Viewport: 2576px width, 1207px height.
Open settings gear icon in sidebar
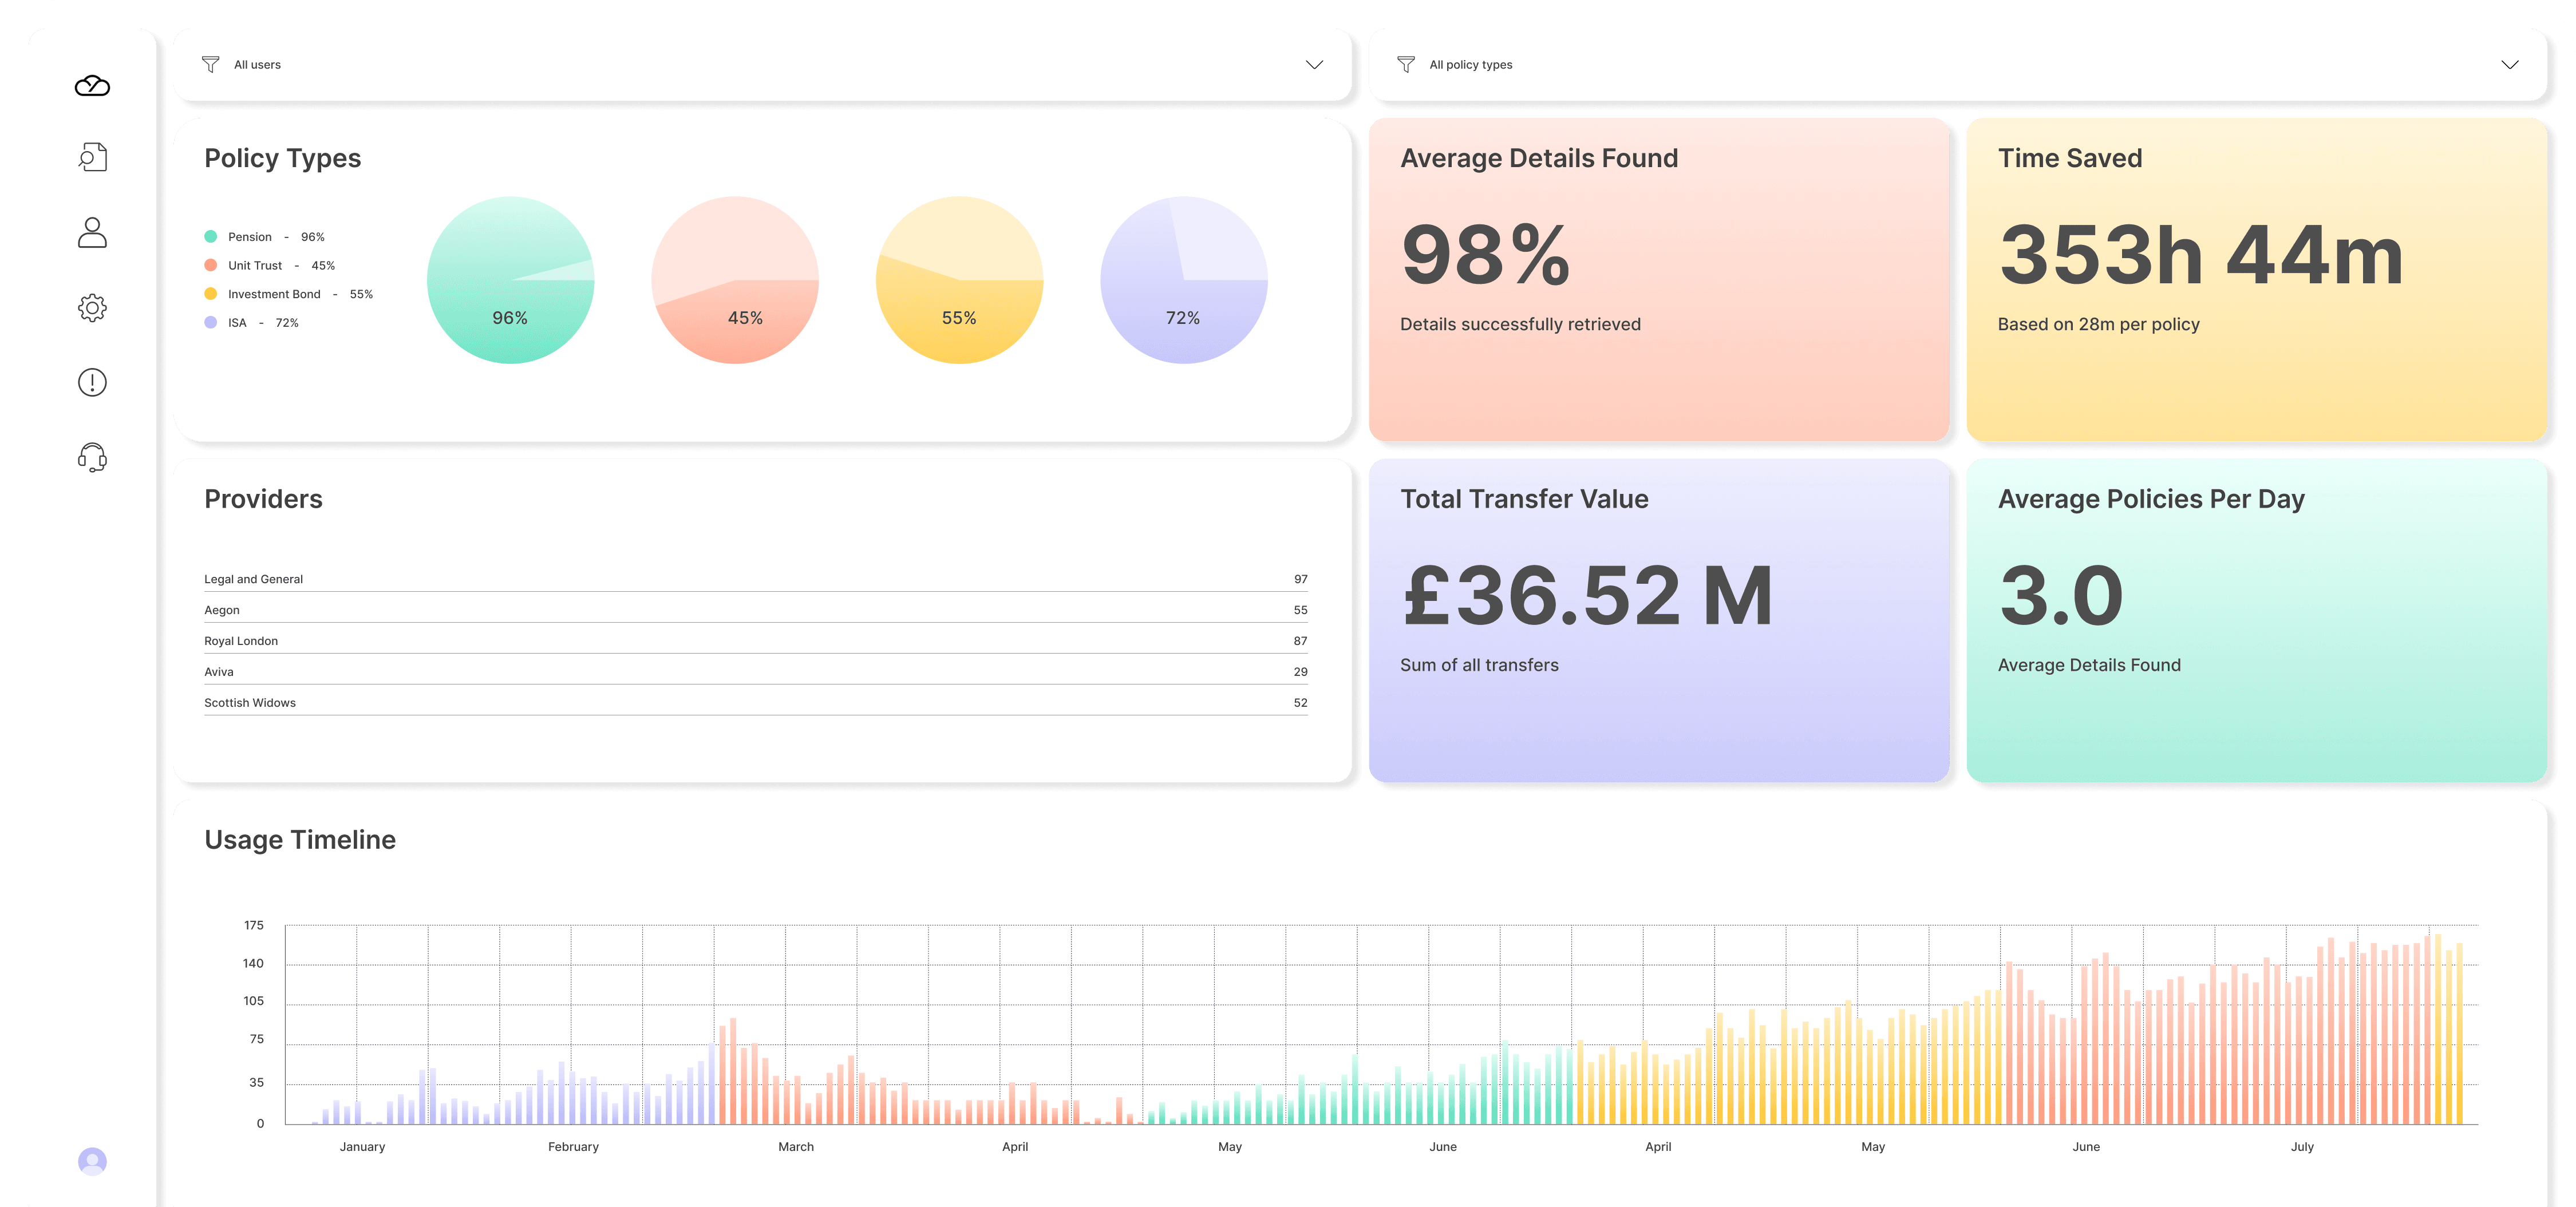click(92, 308)
